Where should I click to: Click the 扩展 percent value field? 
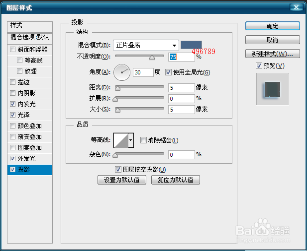(x=182, y=99)
